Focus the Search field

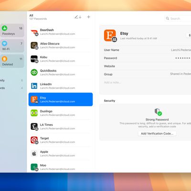tap(178, 19)
